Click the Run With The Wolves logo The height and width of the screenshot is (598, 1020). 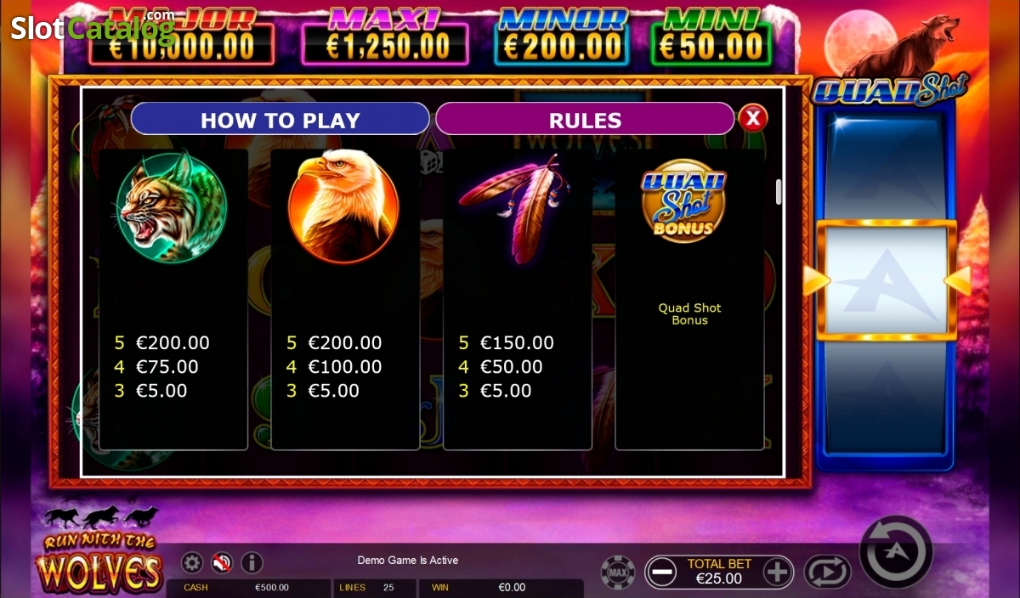pyautogui.click(x=99, y=550)
